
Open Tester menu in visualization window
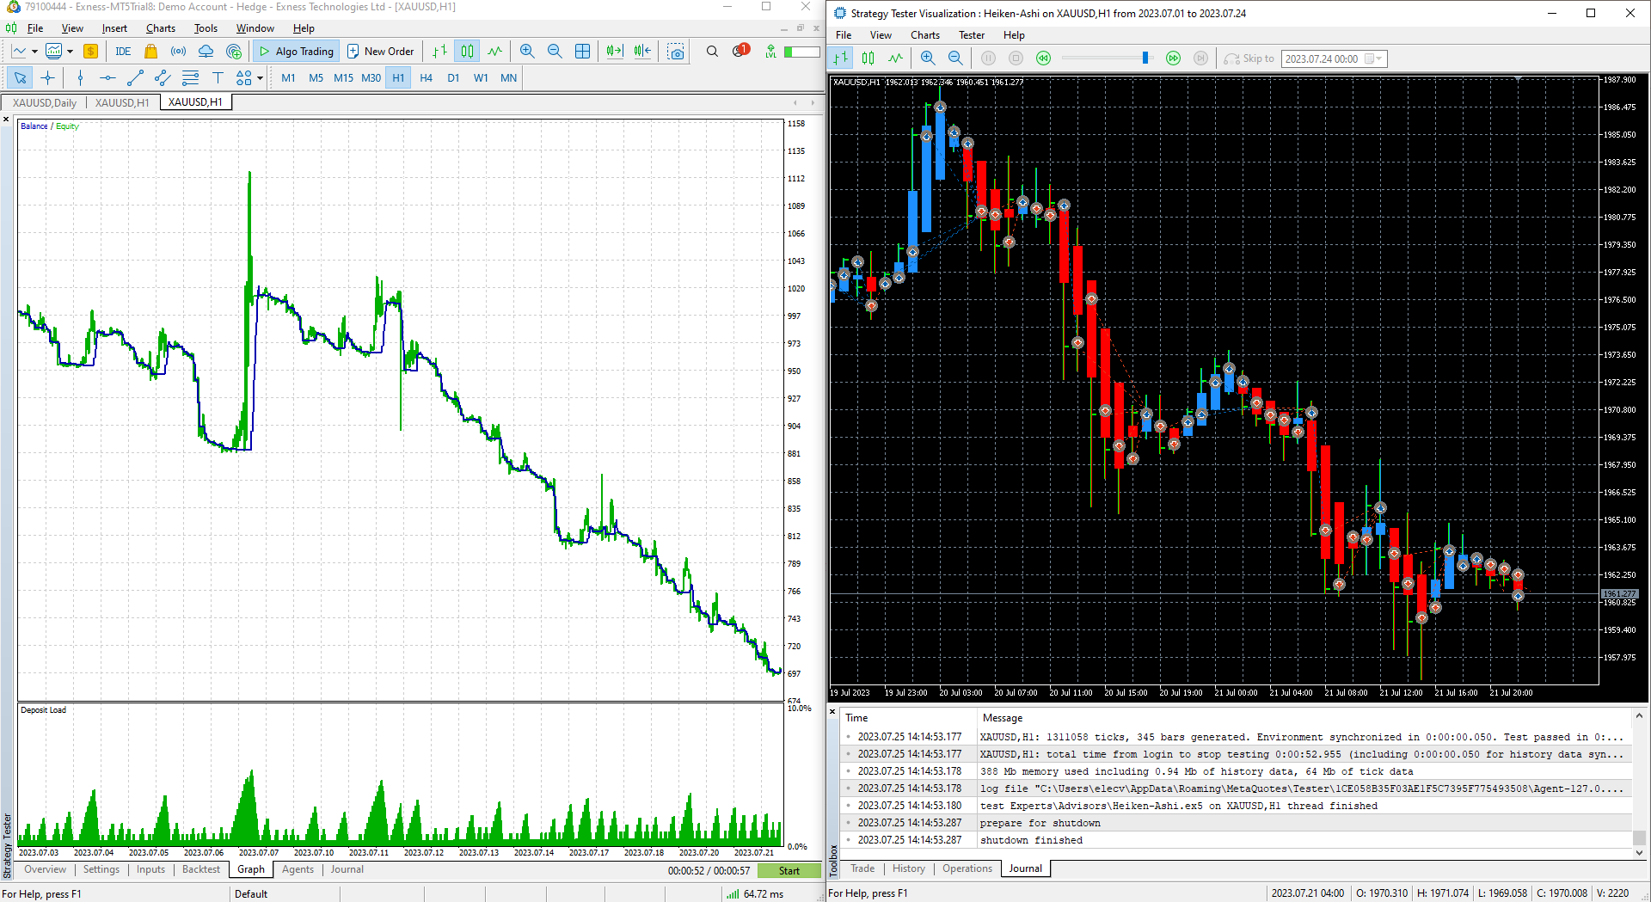point(972,35)
